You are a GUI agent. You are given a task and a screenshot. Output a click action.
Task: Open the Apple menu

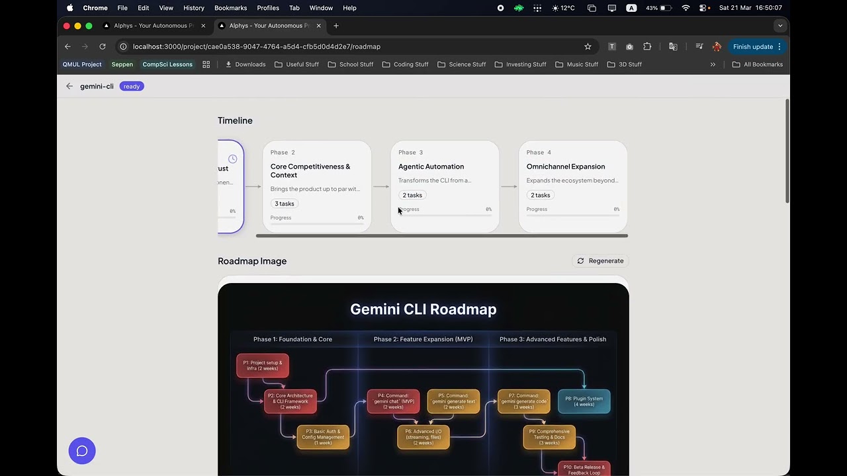click(69, 8)
